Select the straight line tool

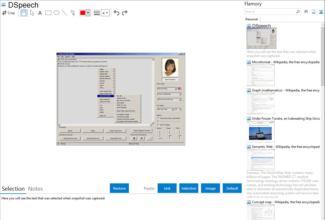pos(65,13)
